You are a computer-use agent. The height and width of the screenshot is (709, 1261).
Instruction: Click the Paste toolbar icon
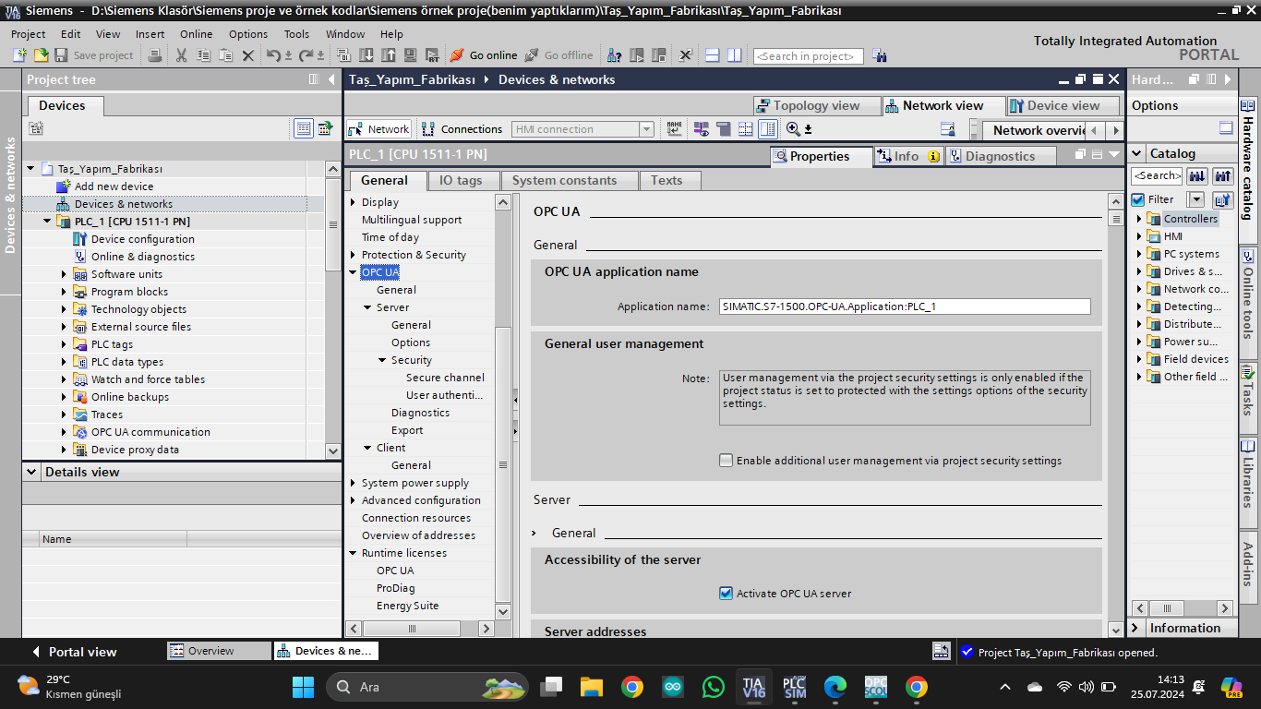(x=225, y=55)
